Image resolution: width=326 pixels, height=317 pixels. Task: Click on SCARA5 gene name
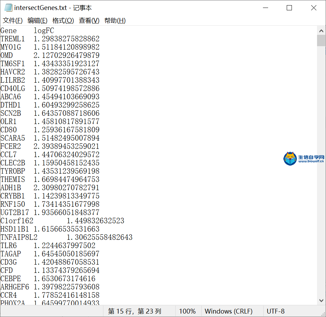point(13,138)
